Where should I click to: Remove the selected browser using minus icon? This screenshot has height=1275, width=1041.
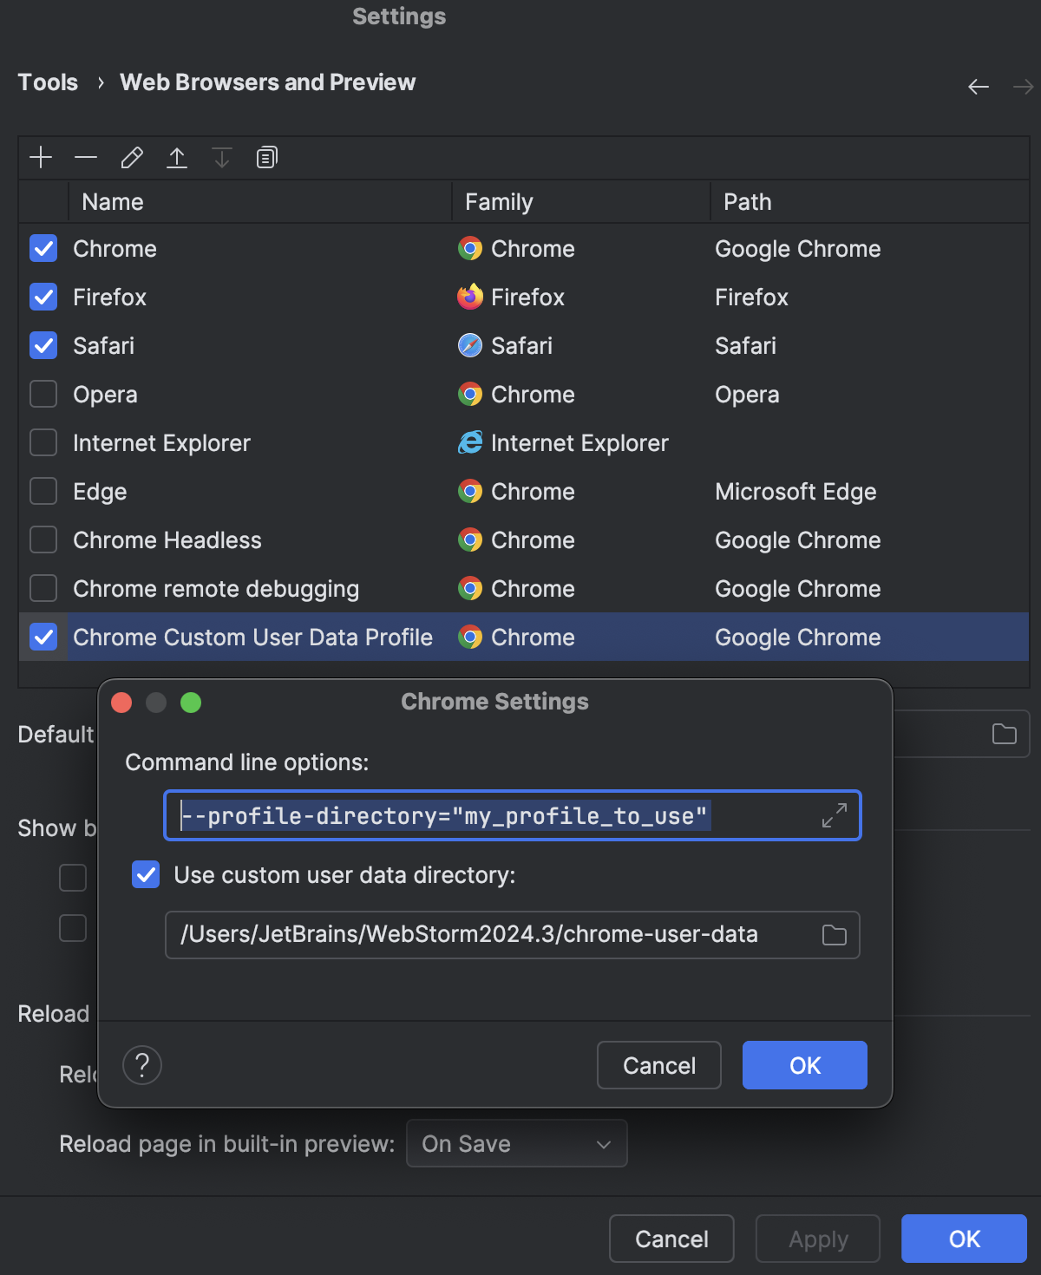tap(85, 157)
